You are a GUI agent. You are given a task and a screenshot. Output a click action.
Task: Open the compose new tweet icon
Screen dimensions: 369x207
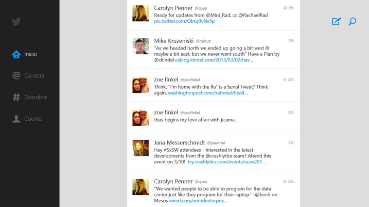[x=336, y=21]
